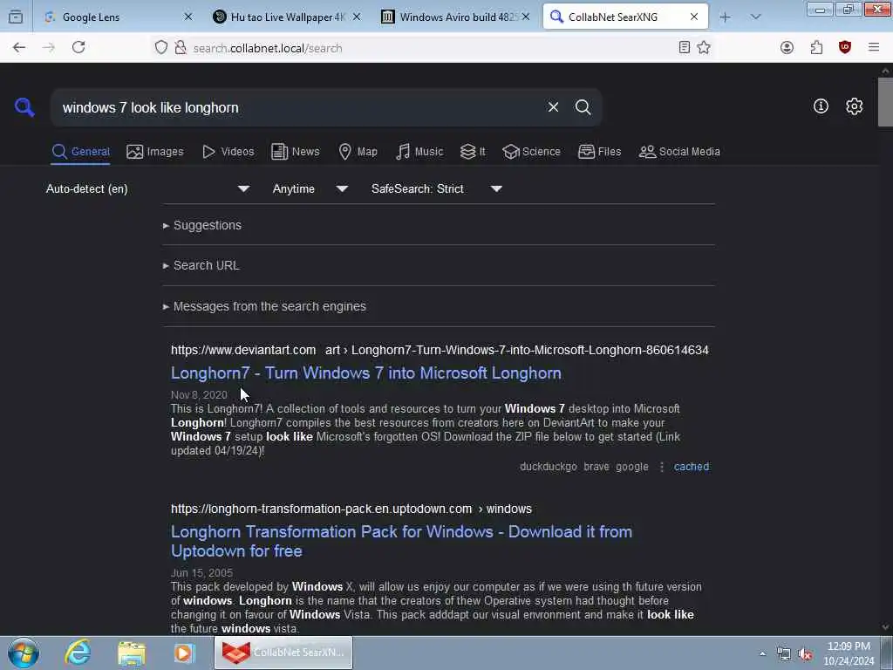
Task: Switch to the Videos category
Action: pyautogui.click(x=228, y=152)
